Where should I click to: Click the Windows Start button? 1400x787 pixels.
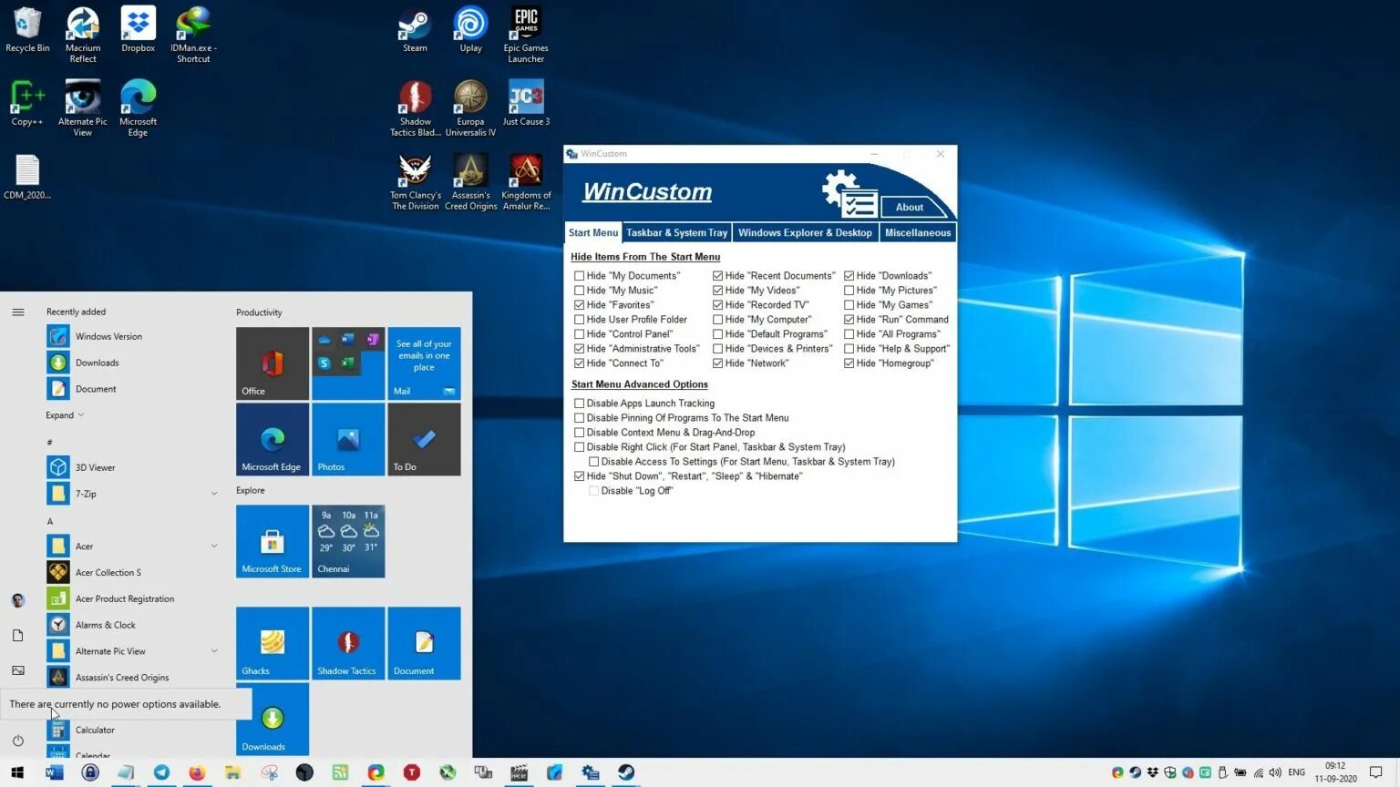17,772
